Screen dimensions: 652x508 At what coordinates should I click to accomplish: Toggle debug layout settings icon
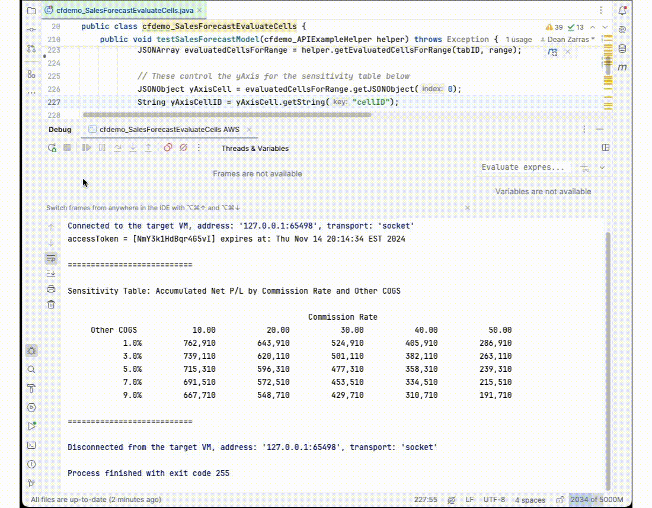coord(605,147)
